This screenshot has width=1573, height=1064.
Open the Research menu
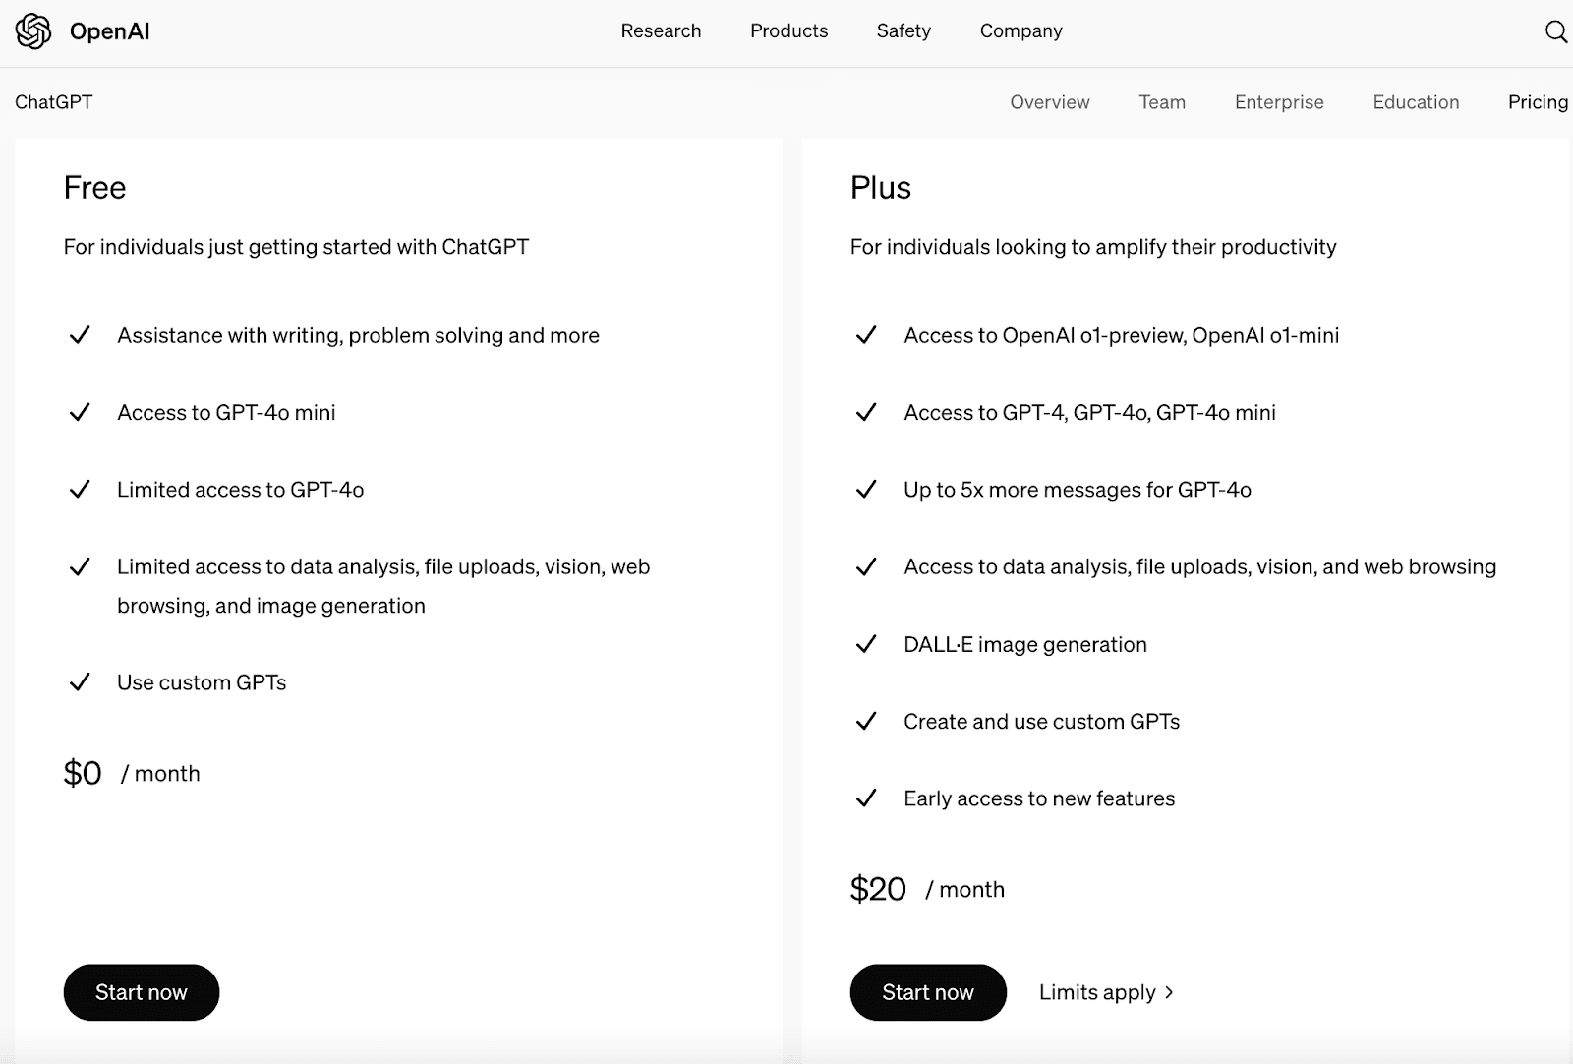[x=661, y=30]
